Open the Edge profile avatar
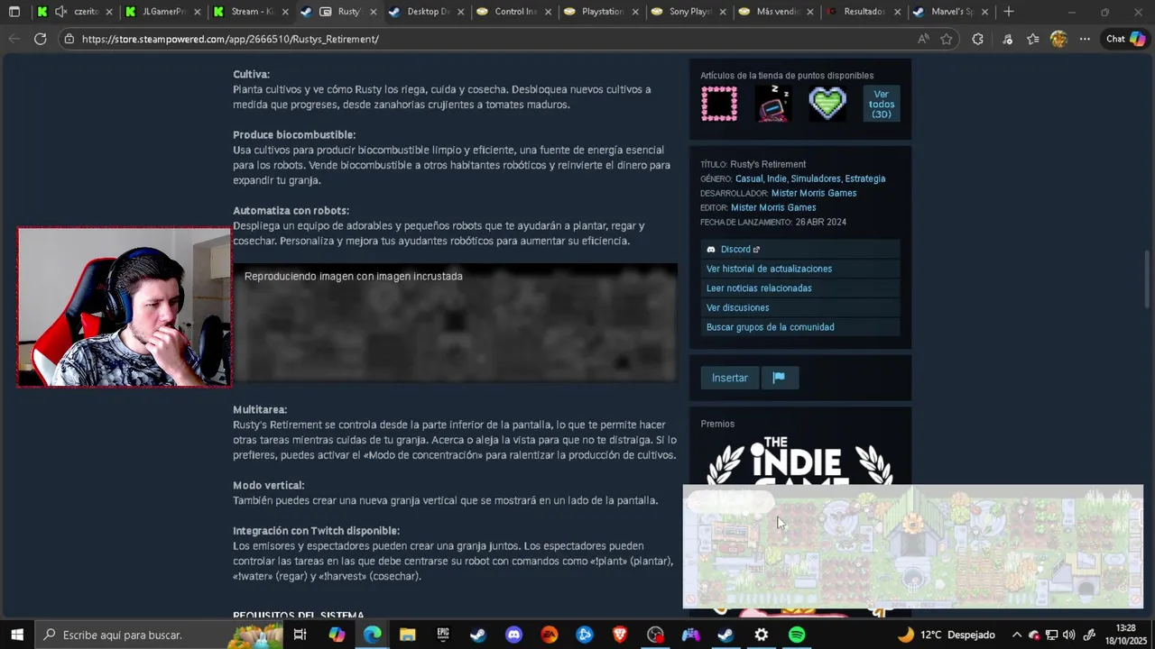The image size is (1155, 649). pyautogui.click(x=1058, y=39)
